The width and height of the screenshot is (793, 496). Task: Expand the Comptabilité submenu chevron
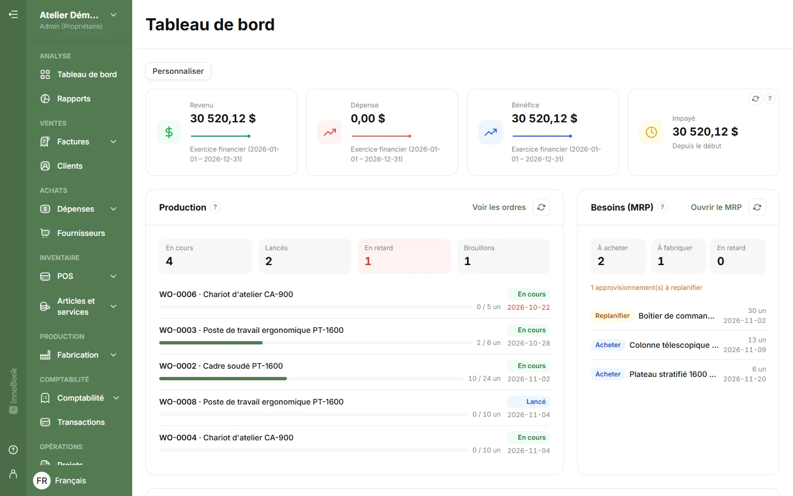click(x=116, y=398)
